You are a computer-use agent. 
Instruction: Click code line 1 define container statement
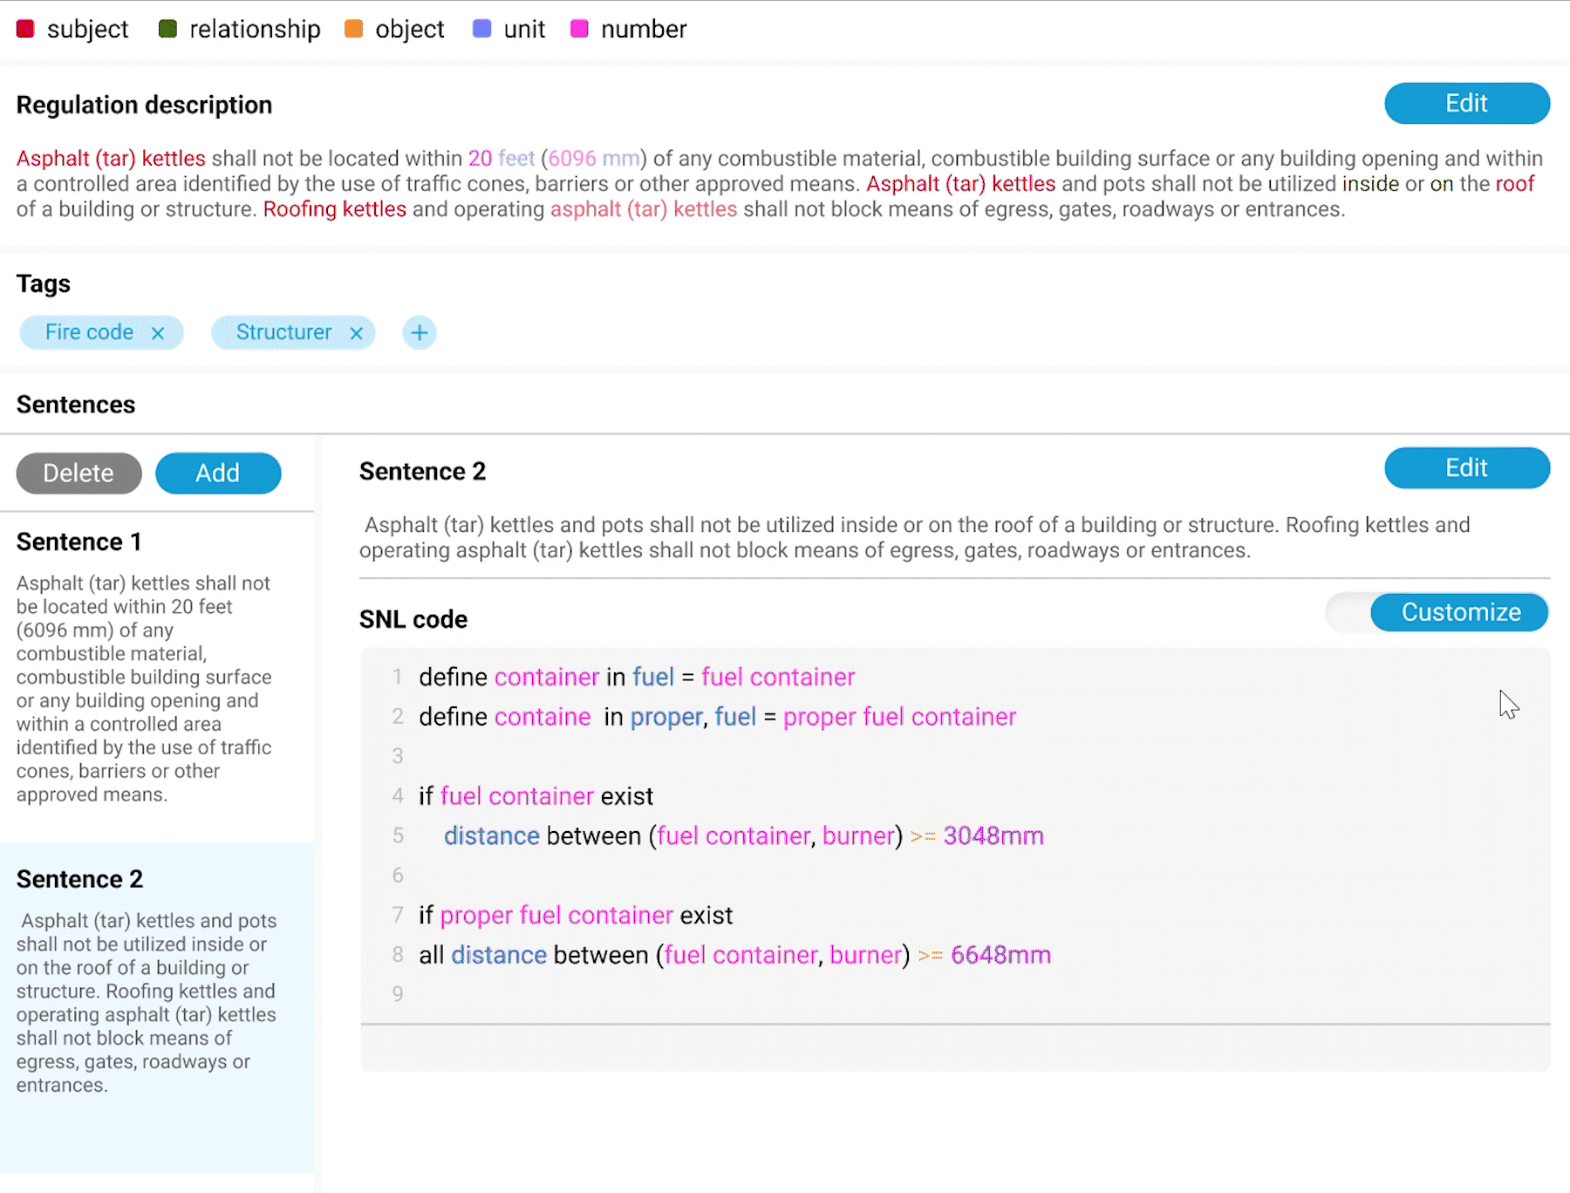637,677
